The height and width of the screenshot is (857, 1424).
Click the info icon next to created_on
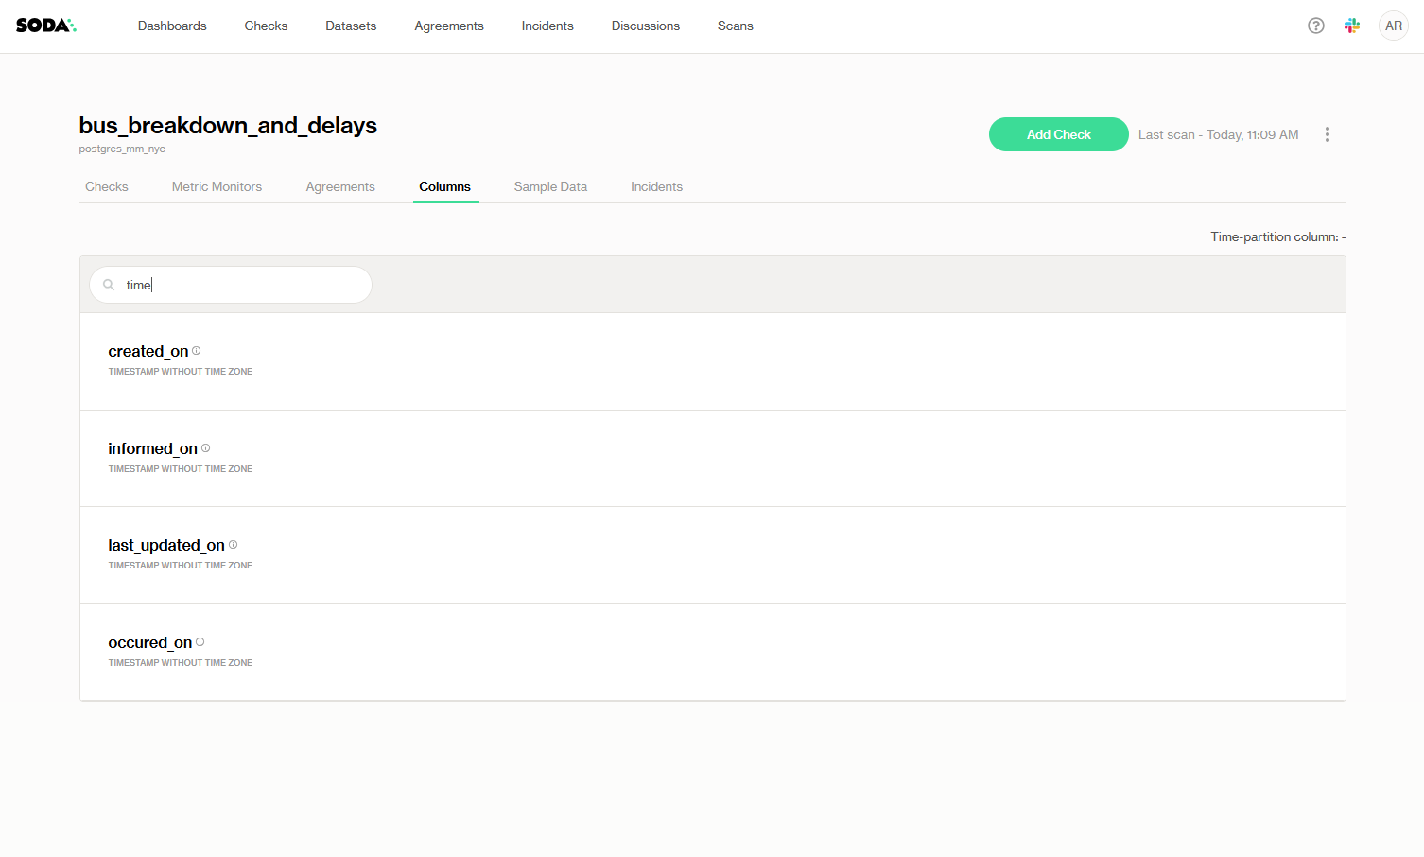tap(197, 351)
